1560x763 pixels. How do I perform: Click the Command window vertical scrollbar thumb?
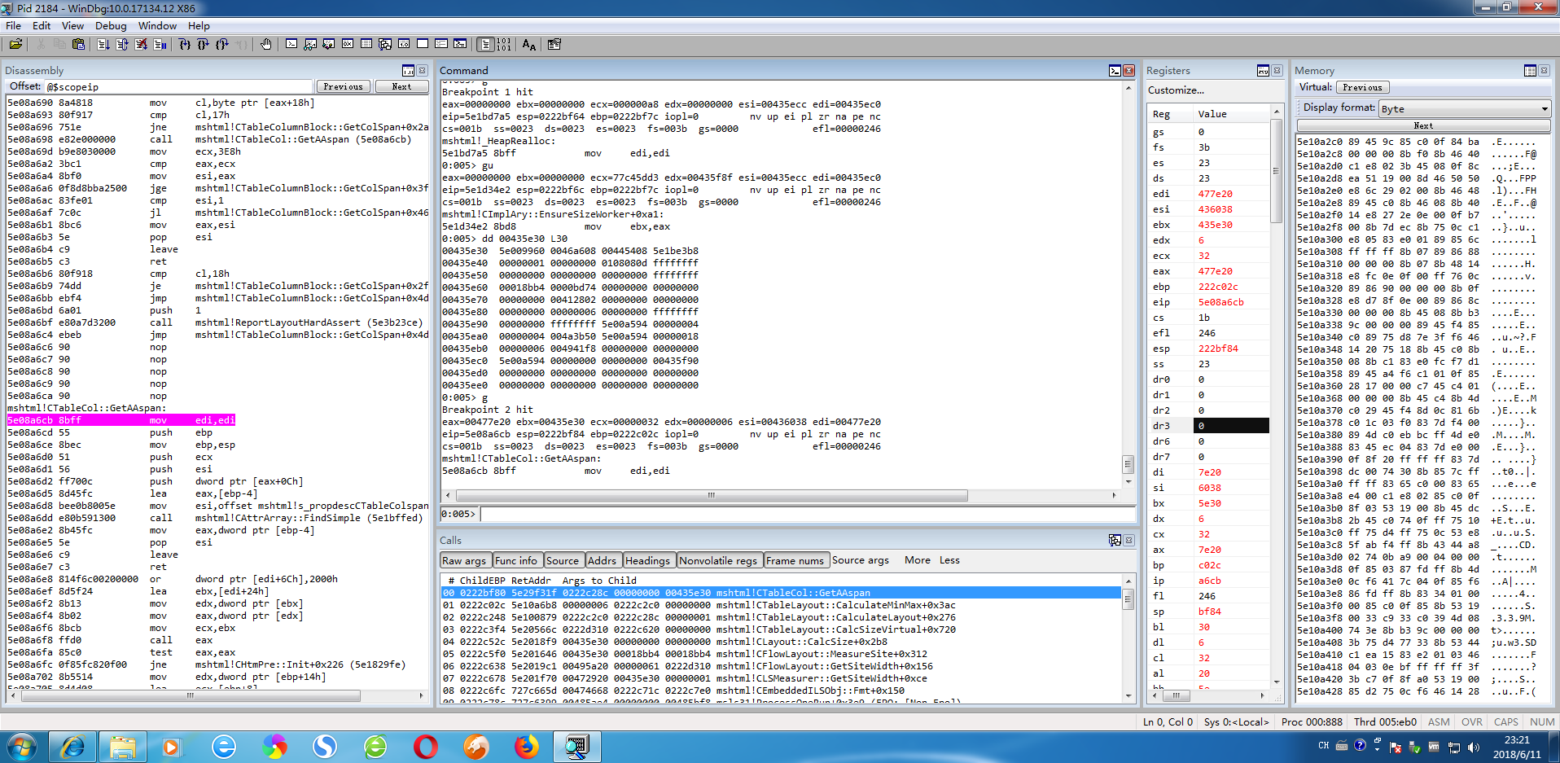point(1128,464)
